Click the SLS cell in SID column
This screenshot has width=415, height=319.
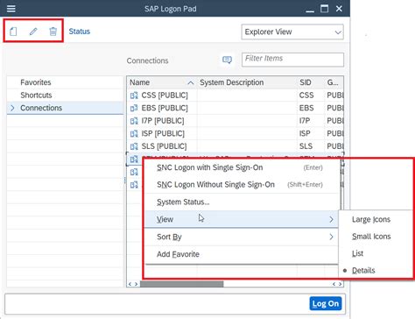pyautogui.click(x=306, y=146)
